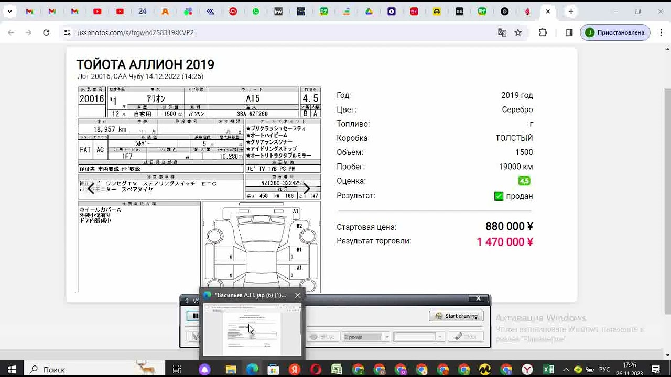
Task: Open the Chrome extensions puzzle icon
Action: pyautogui.click(x=543, y=32)
